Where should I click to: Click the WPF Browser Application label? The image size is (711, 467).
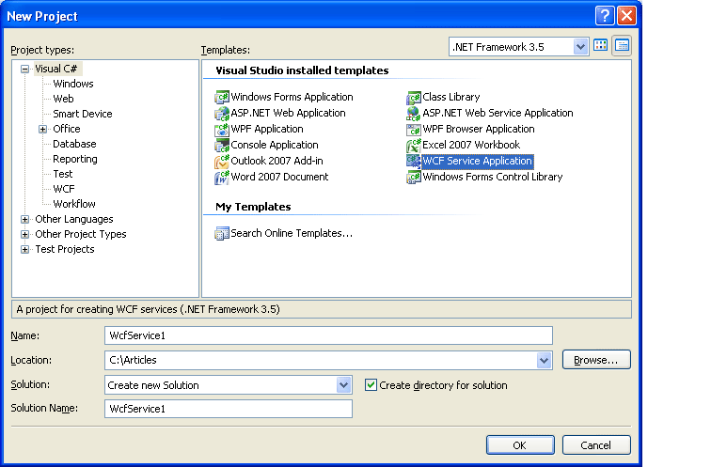[x=479, y=129]
